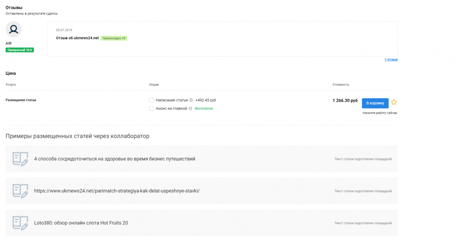
Task: Click the AIR reviewer name
Action: 9,43
